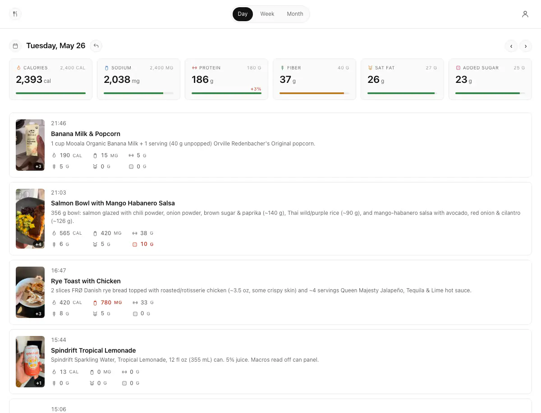The image size is (541, 413).
Task: Select the 23 g added sugar value
Action: 463,80
